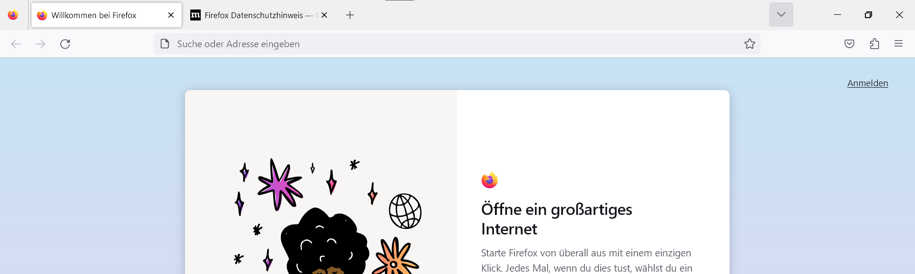Close the Firefox window
Screen dimensions: 915x274
pos(899,15)
